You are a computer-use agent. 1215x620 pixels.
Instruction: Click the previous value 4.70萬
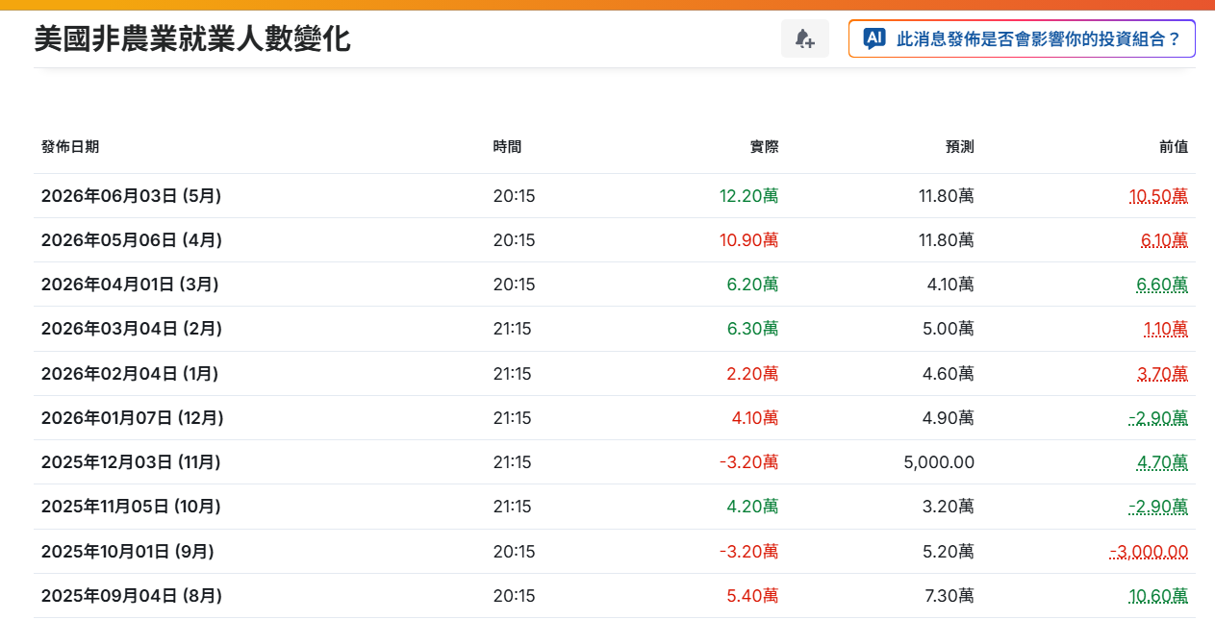pyautogui.click(x=1162, y=462)
